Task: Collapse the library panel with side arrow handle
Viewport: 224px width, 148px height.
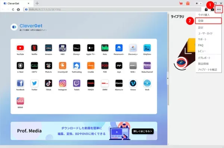Action: (x=168, y=78)
